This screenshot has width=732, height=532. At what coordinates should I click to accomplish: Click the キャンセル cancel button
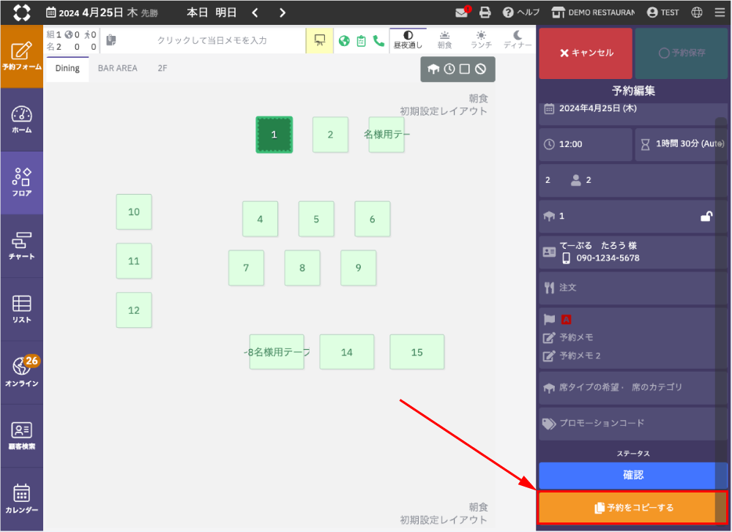click(586, 53)
